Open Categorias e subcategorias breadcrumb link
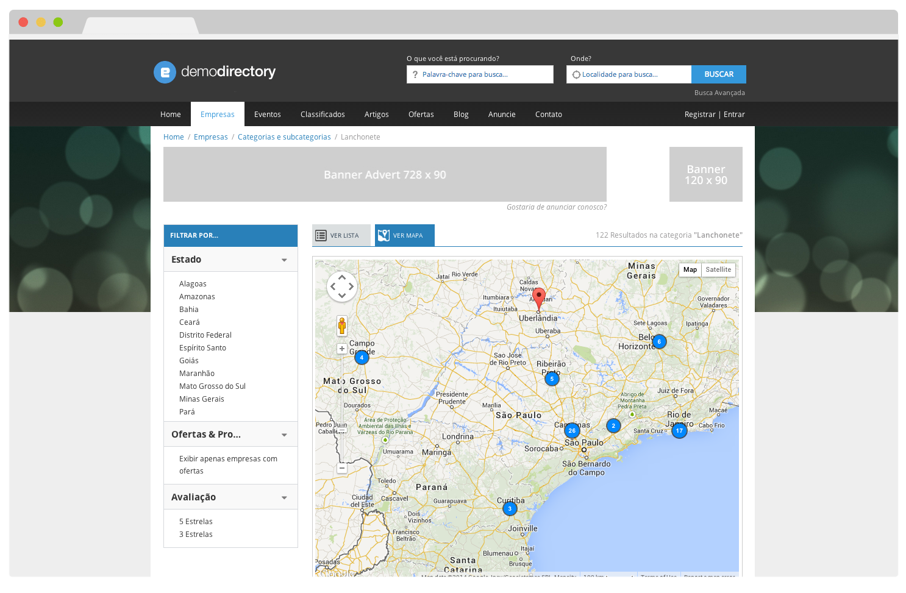Image resolution: width=906 pixels, height=593 pixels. (284, 137)
